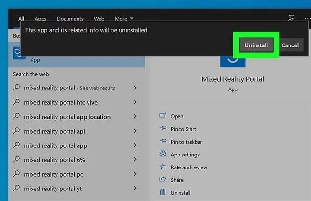
Task: Click the Open icon in the app actions
Action: [x=163, y=115]
